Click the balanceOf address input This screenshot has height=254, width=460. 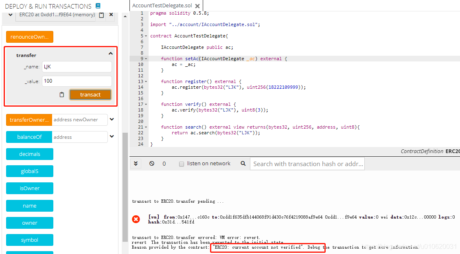coord(80,137)
